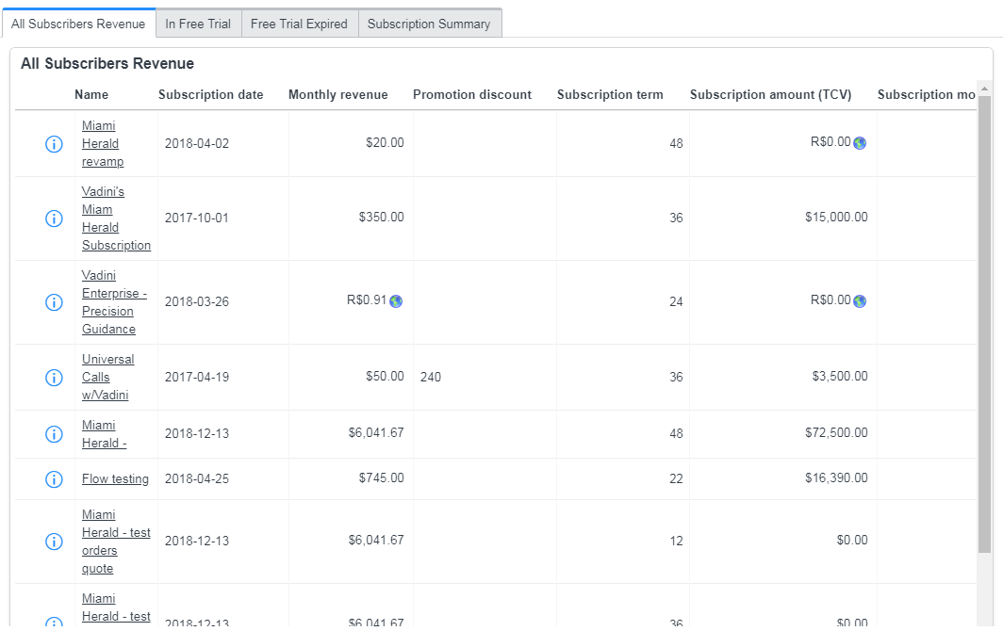Viewport: 1003px width, 631px height.
Task: Click globe icon in Miami Herald revamp TCV cell
Action: point(860,142)
